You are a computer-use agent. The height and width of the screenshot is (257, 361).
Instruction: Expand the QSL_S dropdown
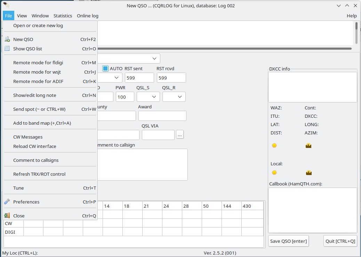tap(154, 97)
